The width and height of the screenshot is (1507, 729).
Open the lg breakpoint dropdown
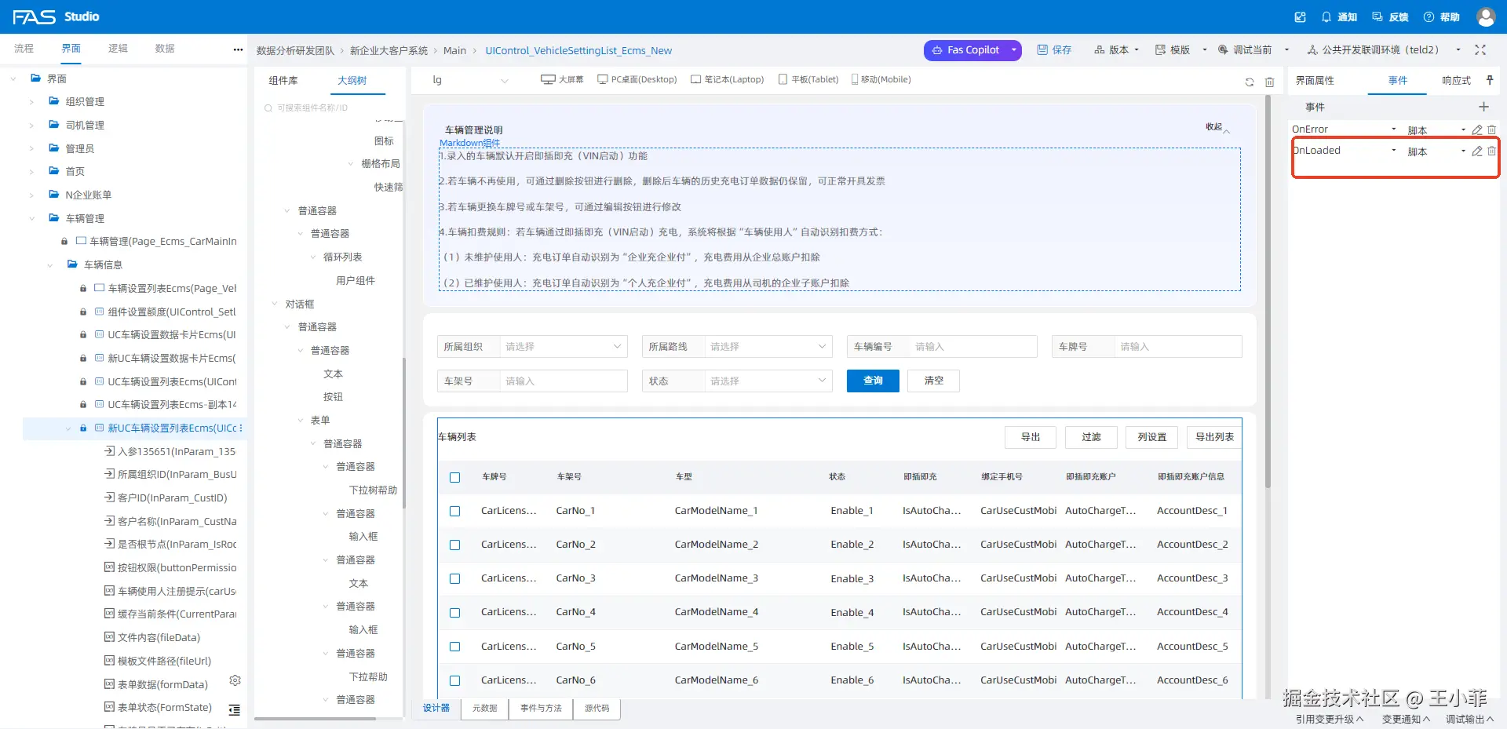pyautogui.click(x=470, y=80)
